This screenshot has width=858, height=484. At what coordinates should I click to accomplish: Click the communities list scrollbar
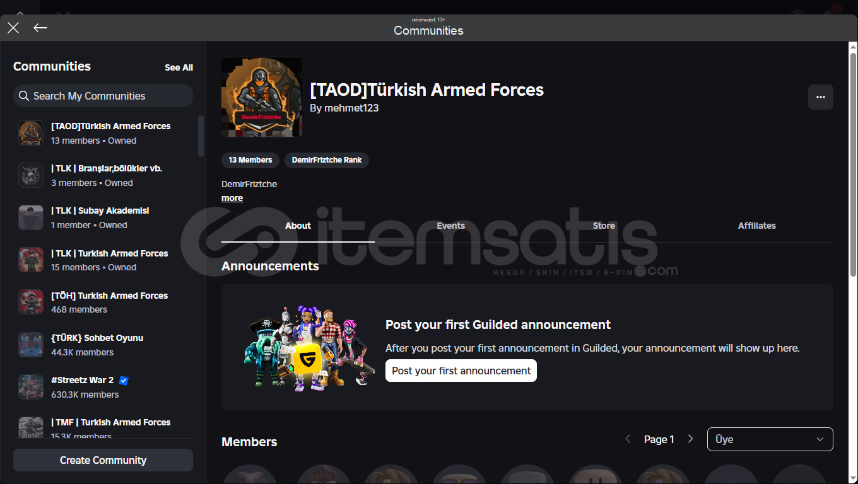pyautogui.click(x=201, y=135)
